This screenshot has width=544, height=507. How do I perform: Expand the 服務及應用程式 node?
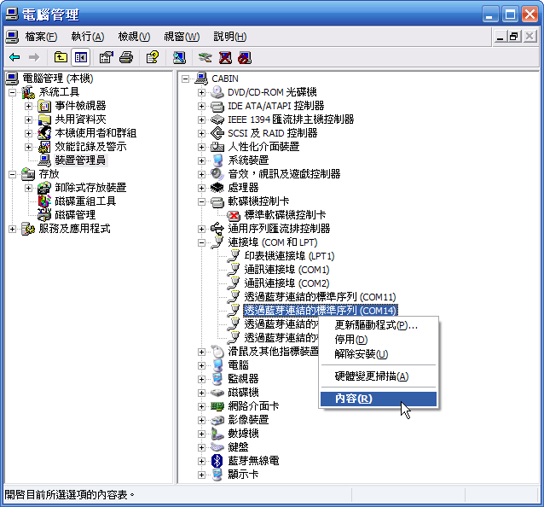click(12, 229)
